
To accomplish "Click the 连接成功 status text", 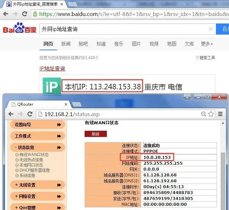I will [x=152, y=146].
